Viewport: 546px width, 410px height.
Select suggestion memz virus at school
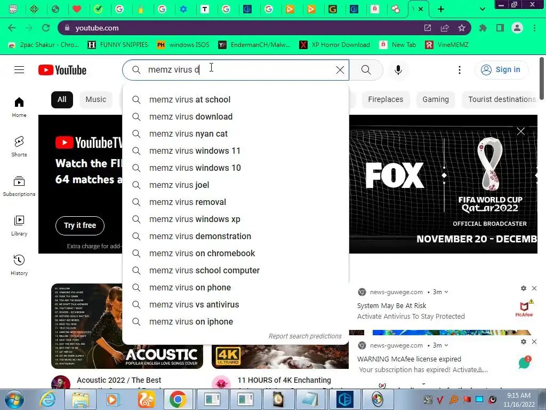click(x=236, y=100)
